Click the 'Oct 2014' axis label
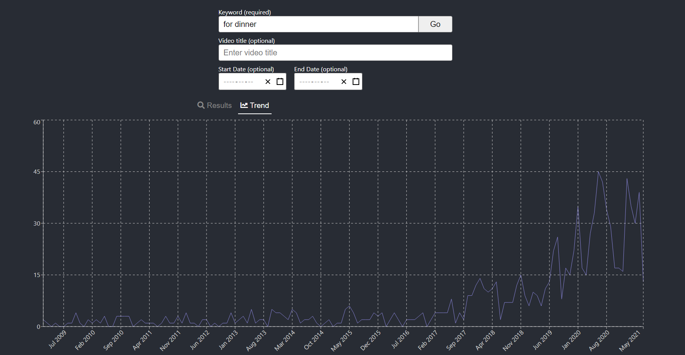This screenshot has width=685, height=355. click(314, 340)
